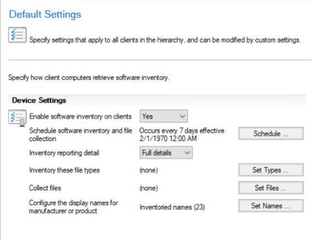Open the Schedule ... dialog button
The width and height of the screenshot is (314, 240).
(x=271, y=133)
